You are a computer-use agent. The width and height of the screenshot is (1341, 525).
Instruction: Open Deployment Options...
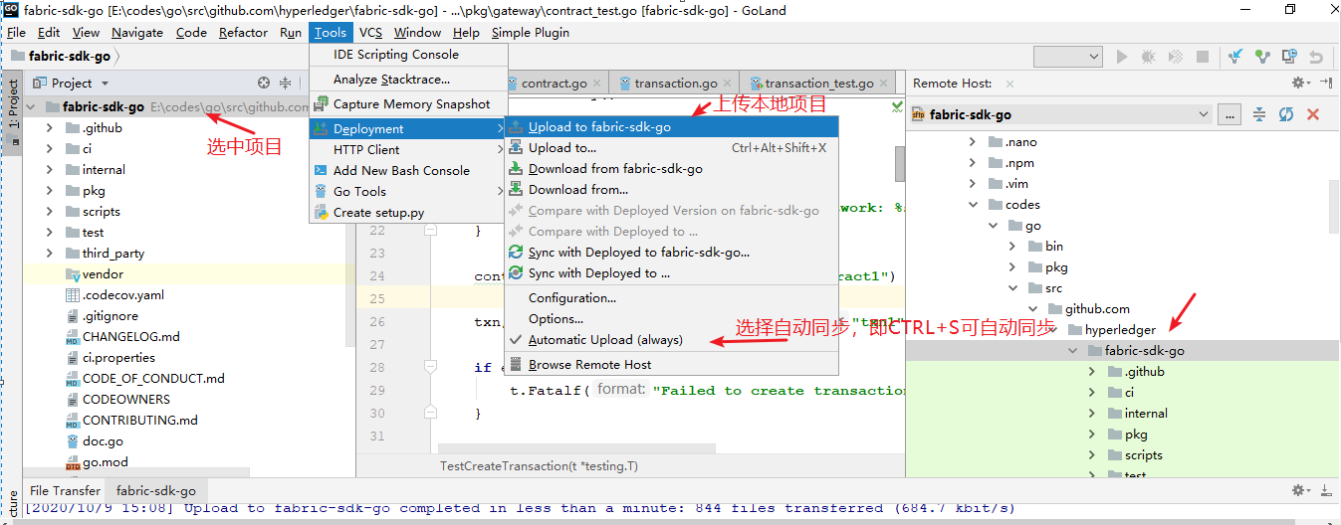coord(672,318)
